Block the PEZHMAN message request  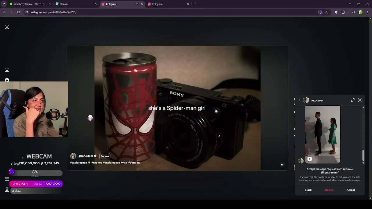pos(308,190)
